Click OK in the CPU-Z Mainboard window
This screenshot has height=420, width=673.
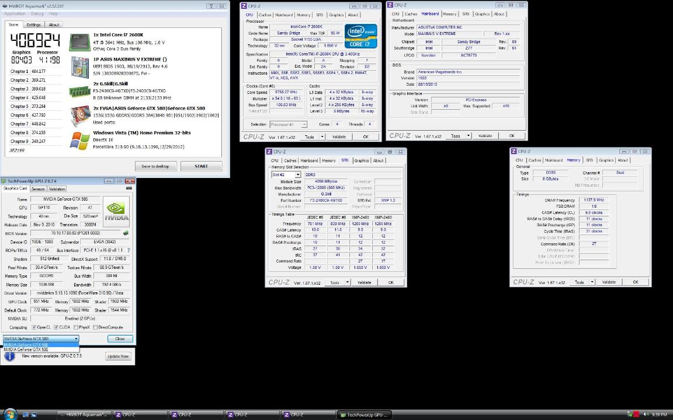click(x=512, y=135)
